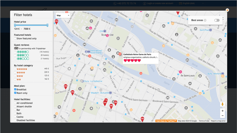Uncheck the Breakfast meal plan checkbox
Screen dimensions: 237x133
pos(15,89)
